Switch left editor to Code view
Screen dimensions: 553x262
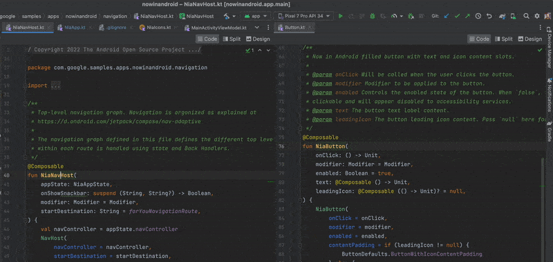click(207, 39)
